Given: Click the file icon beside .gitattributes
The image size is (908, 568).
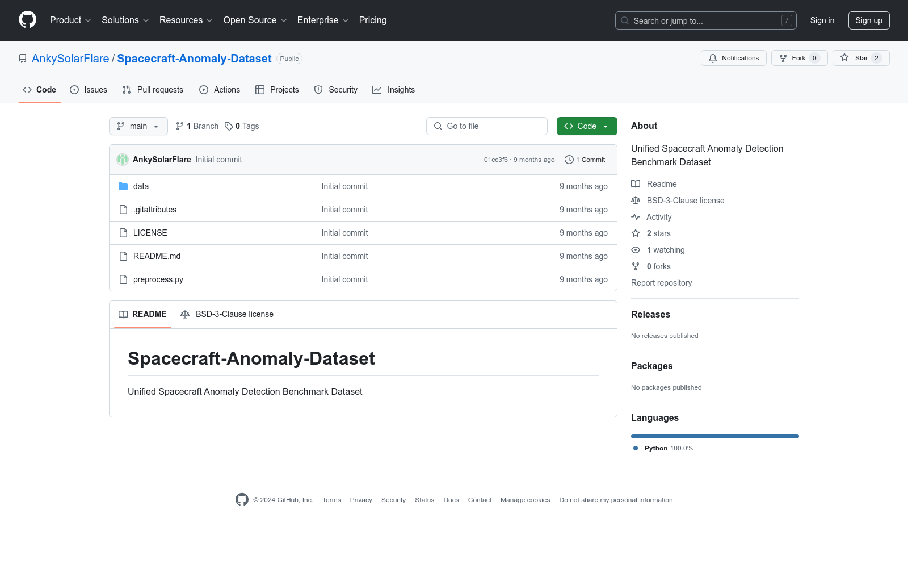Looking at the screenshot, I should click(123, 210).
